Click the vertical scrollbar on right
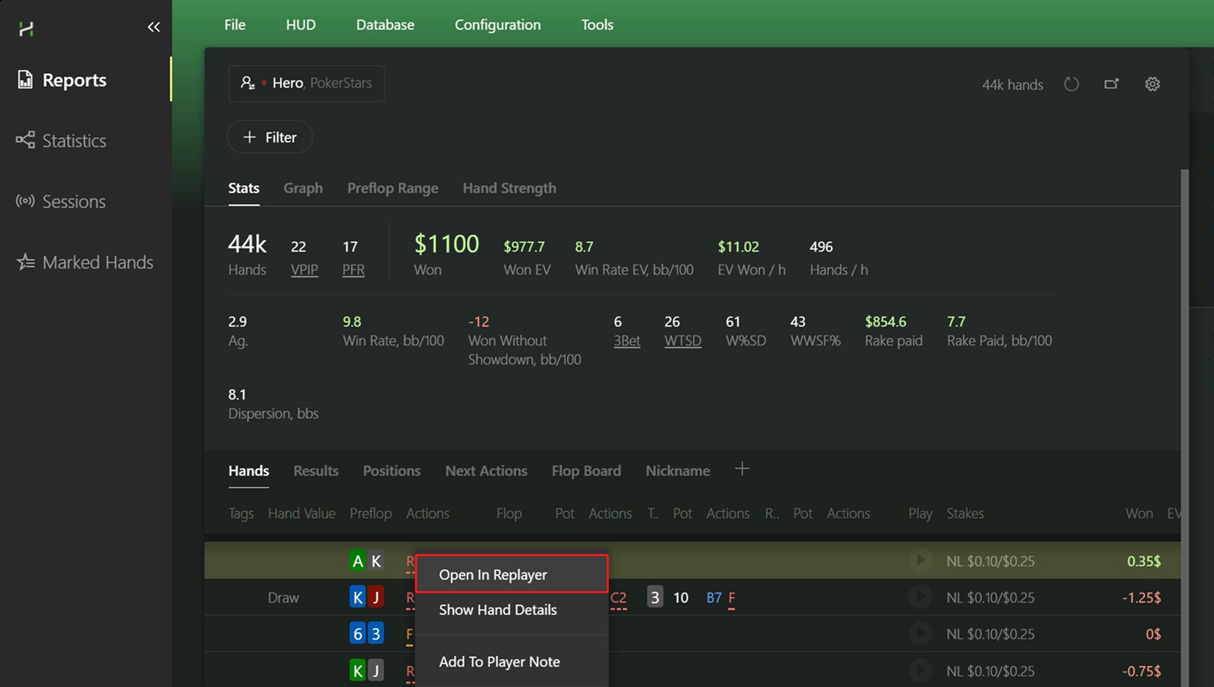Screen dimensions: 1214x687 click(1184, 405)
